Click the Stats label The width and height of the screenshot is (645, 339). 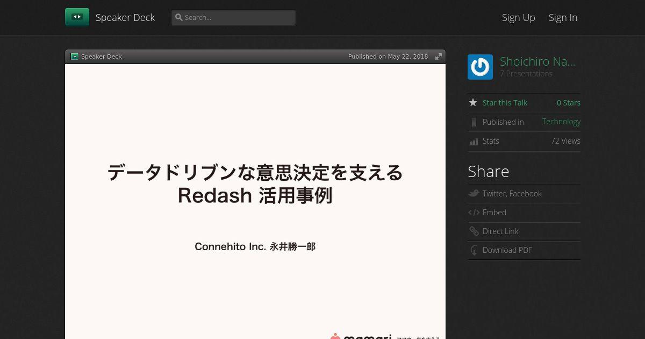[491, 141]
